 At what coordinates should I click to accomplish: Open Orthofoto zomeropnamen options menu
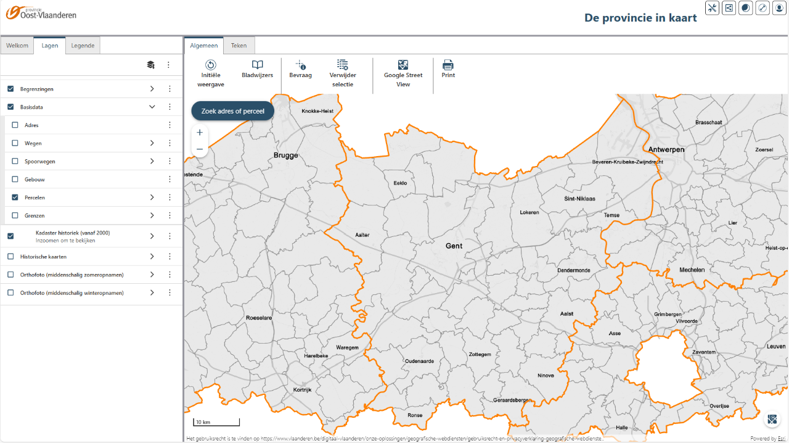coord(170,275)
